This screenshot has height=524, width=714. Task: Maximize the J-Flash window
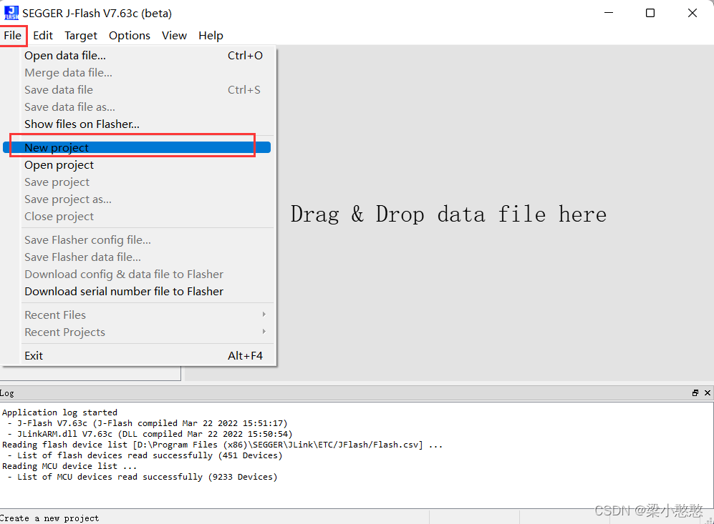point(650,13)
